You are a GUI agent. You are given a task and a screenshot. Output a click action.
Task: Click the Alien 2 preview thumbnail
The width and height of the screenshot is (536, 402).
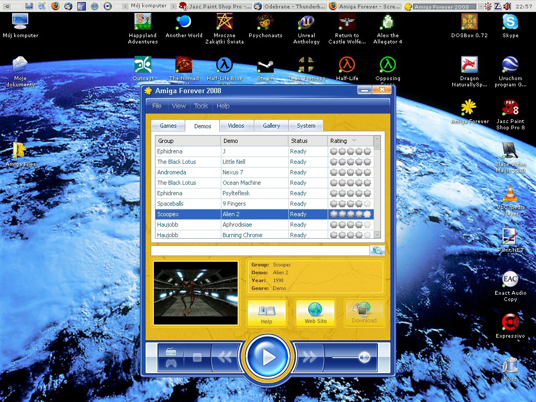[196, 293]
